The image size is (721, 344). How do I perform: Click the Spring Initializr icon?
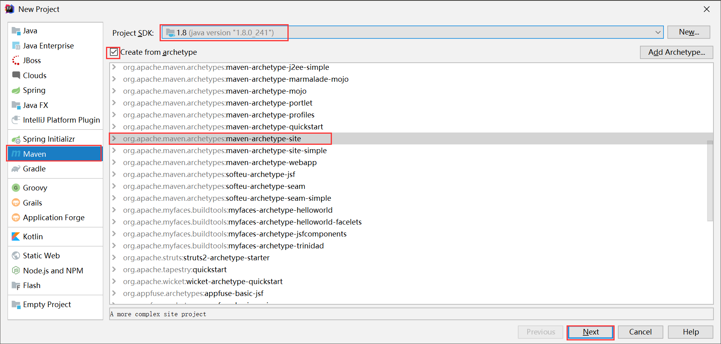tap(16, 139)
